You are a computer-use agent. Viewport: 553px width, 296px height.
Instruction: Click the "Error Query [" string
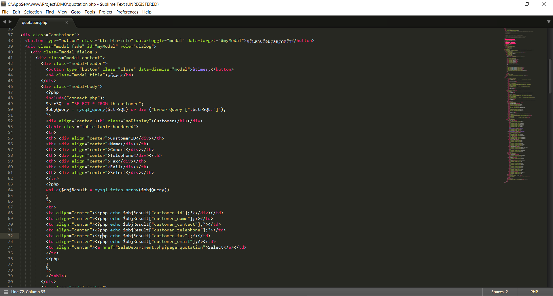click(x=171, y=109)
